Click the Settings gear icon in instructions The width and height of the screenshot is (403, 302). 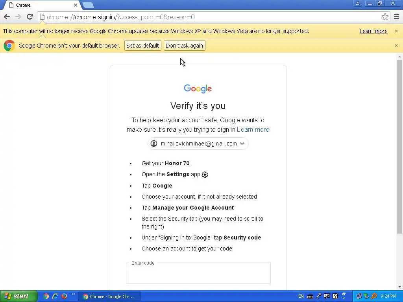click(x=205, y=175)
